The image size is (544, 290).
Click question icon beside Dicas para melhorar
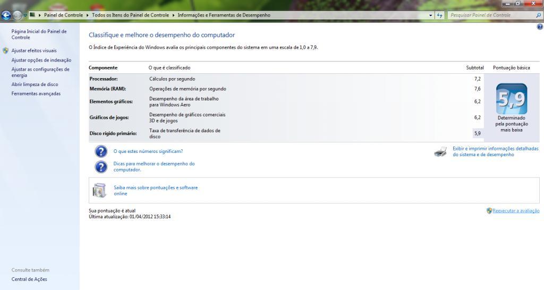coord(101,167)
